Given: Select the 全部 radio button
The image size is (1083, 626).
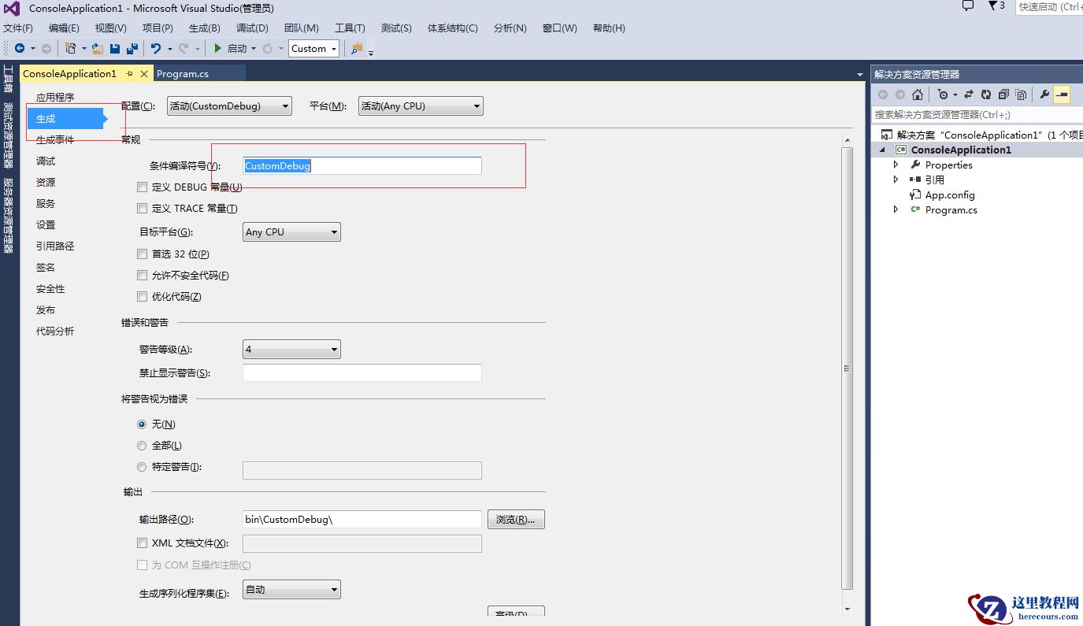Looking at the screenshot, I should tap(143, 446).
